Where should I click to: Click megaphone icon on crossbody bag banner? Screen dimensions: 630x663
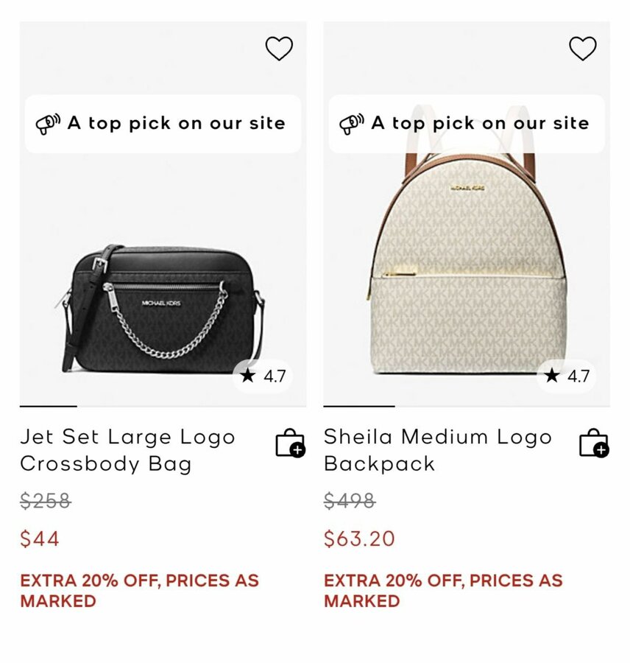click(x=49, y=124)
